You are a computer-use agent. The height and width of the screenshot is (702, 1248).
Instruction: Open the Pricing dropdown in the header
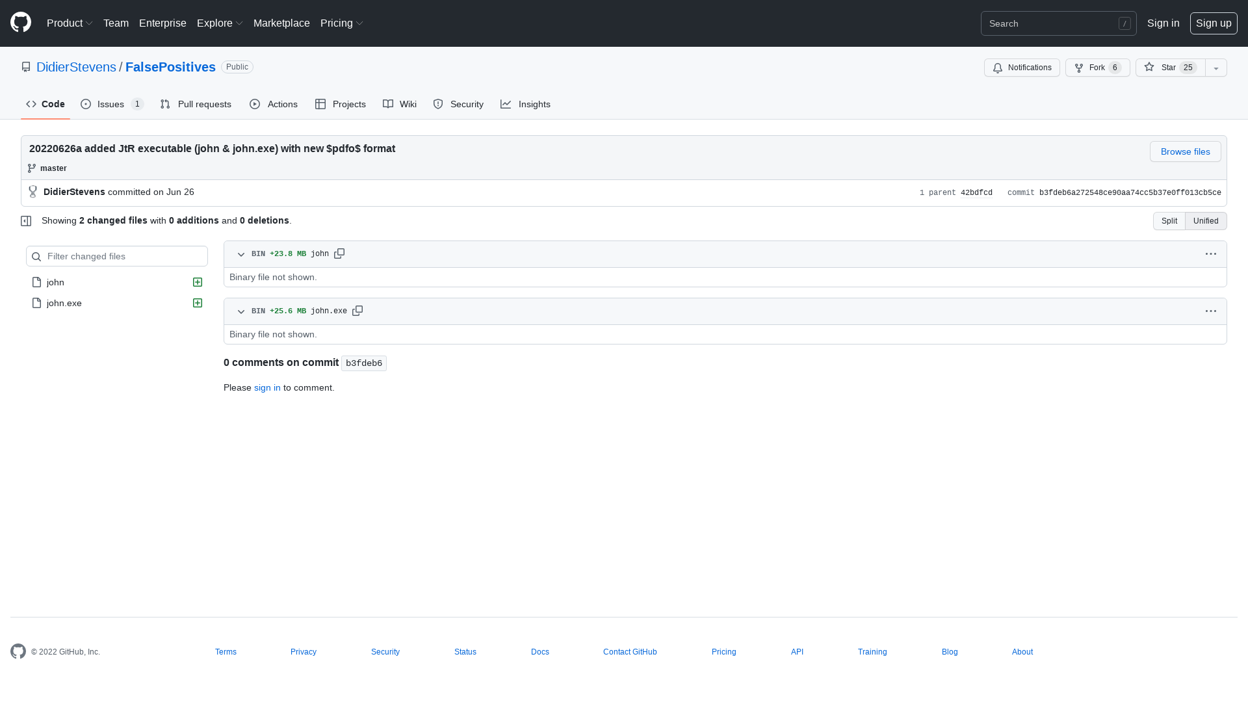pos(341,23)
